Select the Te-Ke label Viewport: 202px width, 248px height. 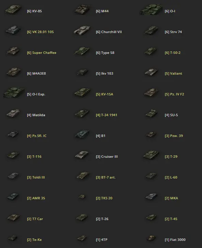coord(34,239)
